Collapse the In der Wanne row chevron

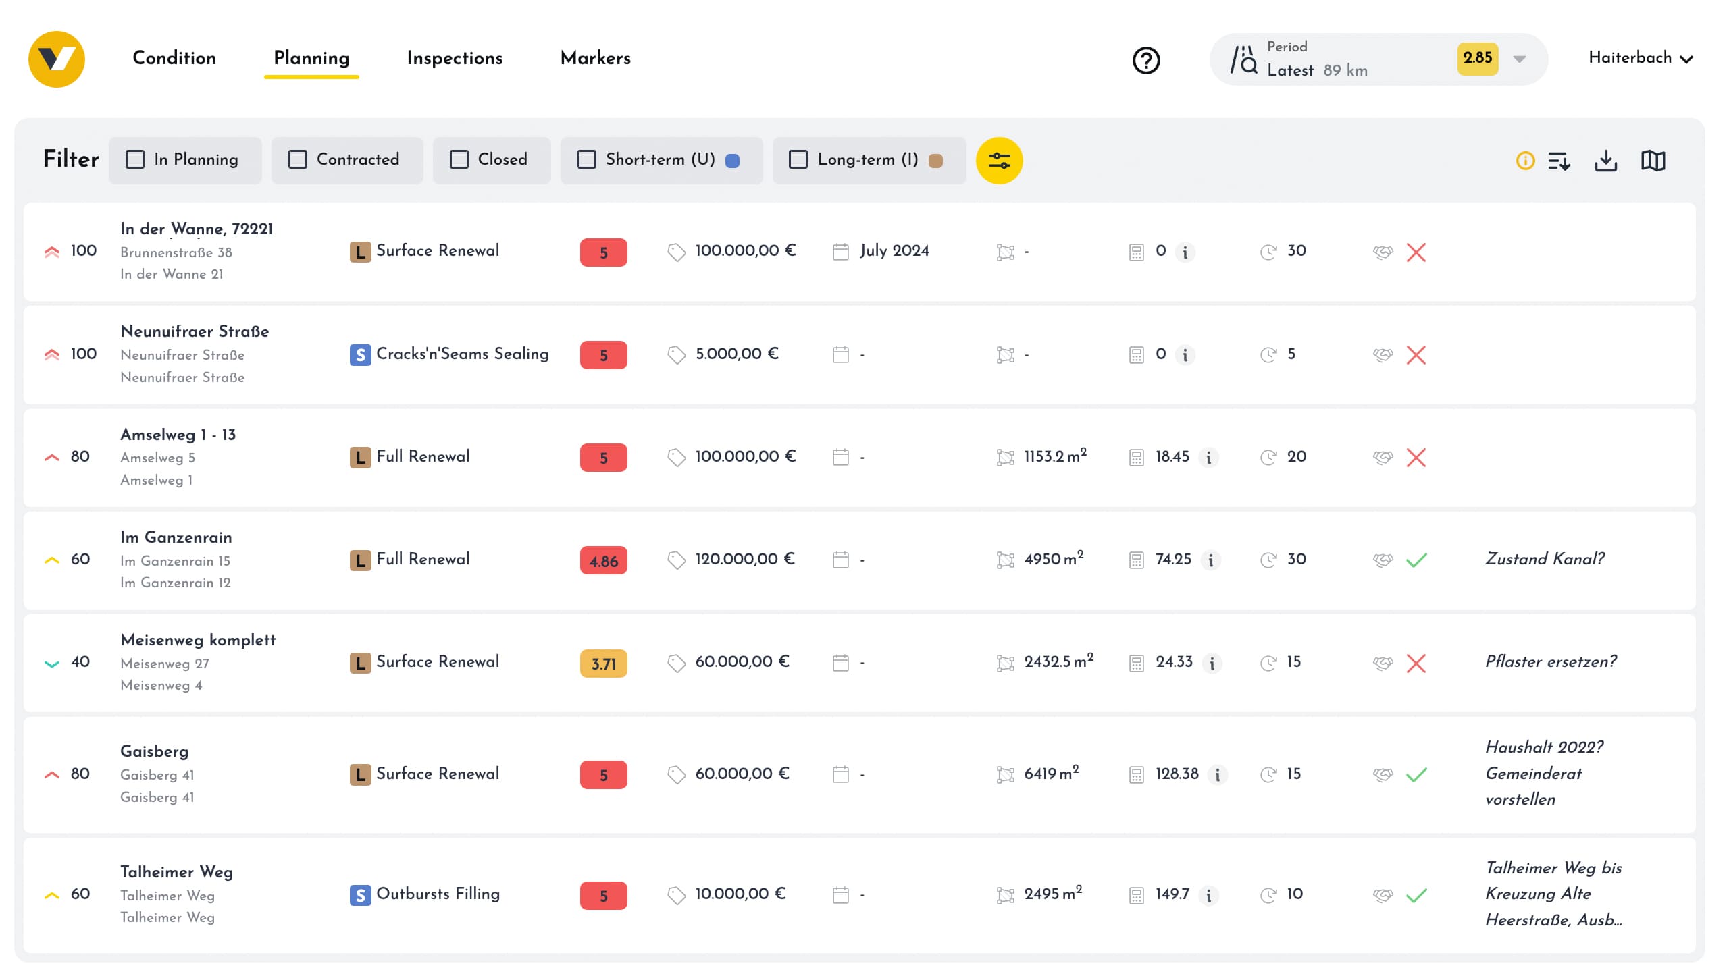pyautogui.click(x=52, y=250)
